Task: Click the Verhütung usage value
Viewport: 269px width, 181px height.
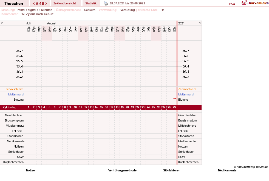Action: point(128,10)
